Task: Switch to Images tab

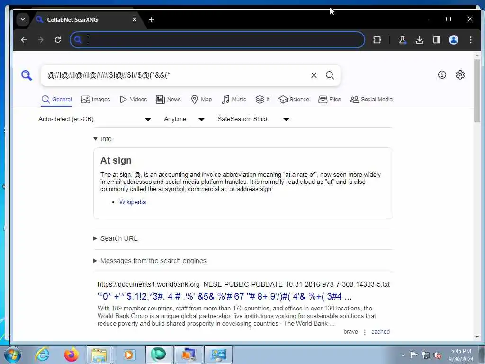Action: point(96,100)
